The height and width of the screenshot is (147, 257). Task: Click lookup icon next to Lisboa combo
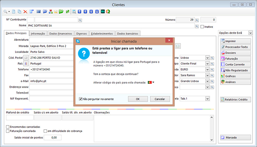(x=212, y=58)
